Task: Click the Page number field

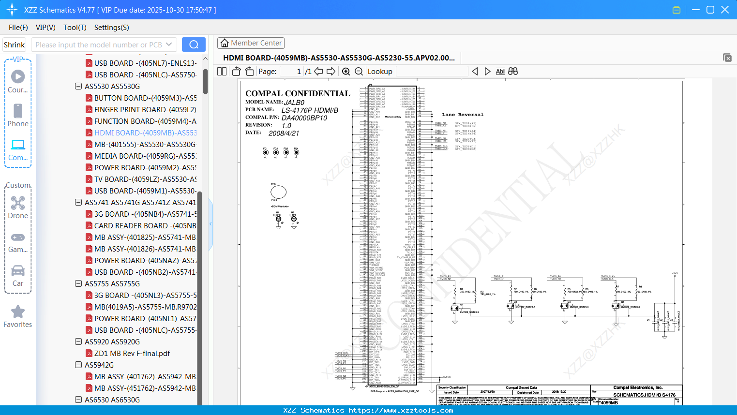Action: click(x=292, y=71)
